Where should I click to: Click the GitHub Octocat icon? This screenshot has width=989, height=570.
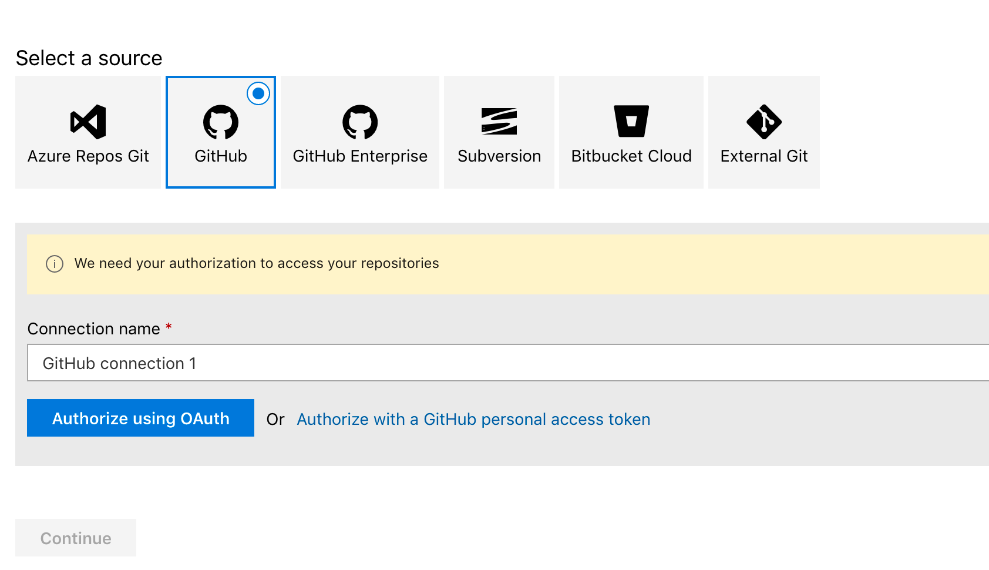pos(221,122)
